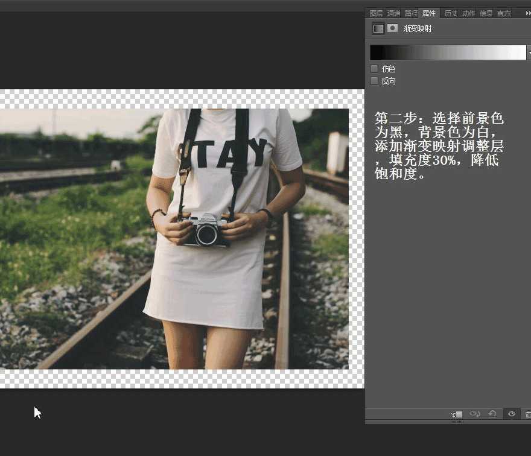Click the view previous state icon
Screen dimensions: 531x456
point(475,414)
